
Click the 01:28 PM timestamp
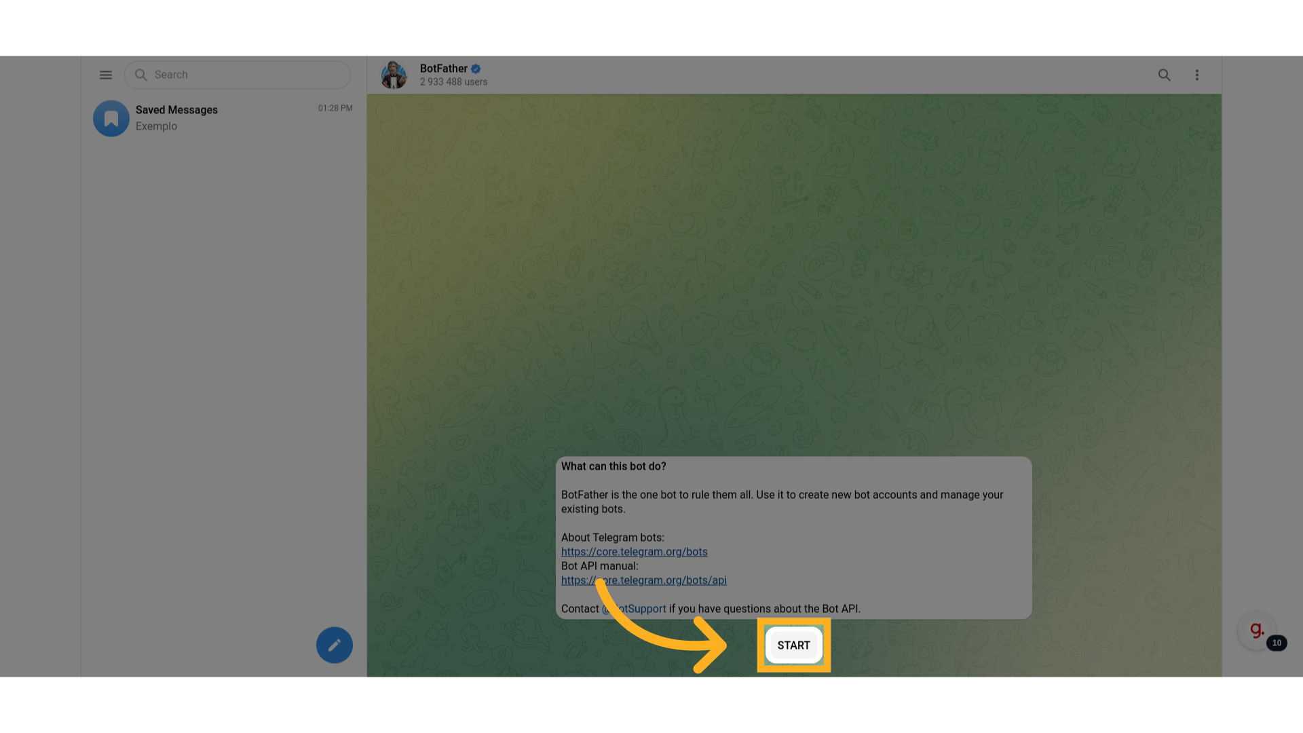(x=335, y=108)
